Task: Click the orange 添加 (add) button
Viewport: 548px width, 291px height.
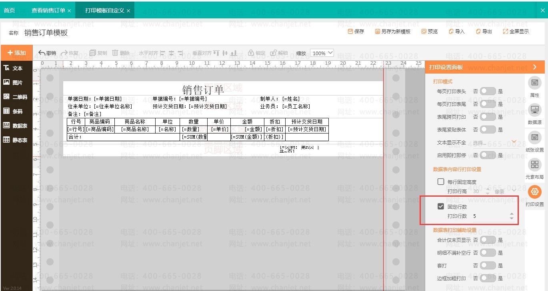Action: point(16,53)
